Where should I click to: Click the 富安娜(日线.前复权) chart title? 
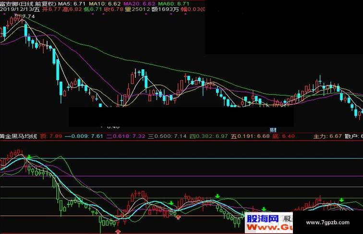[28, 3]
